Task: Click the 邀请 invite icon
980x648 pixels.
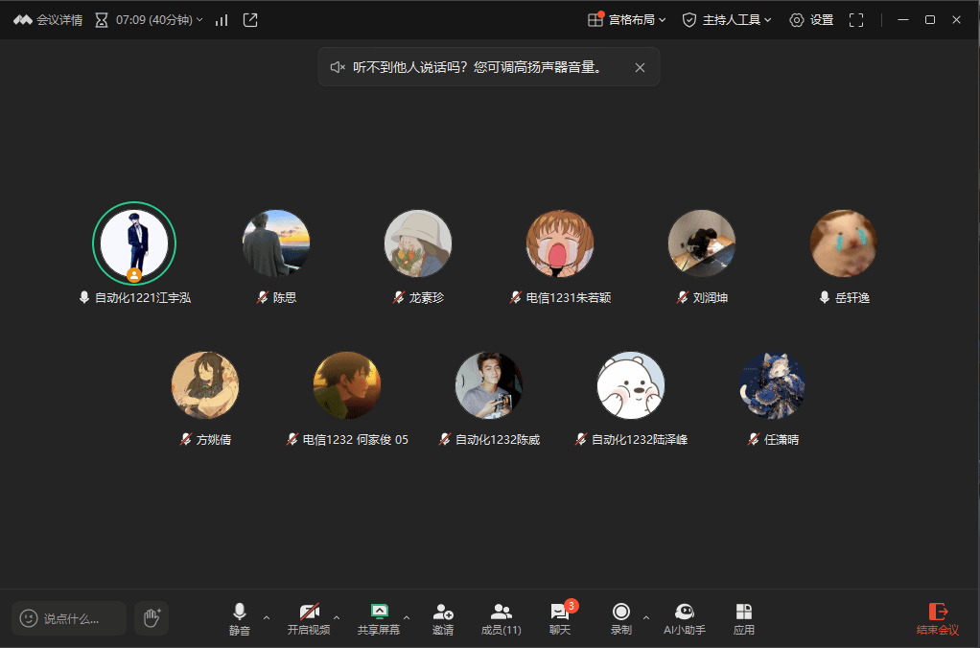Action: pyautogui.click(x=442, y=618)
